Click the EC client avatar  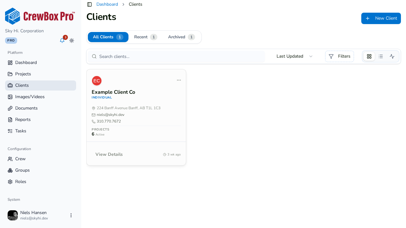(97, 81)
